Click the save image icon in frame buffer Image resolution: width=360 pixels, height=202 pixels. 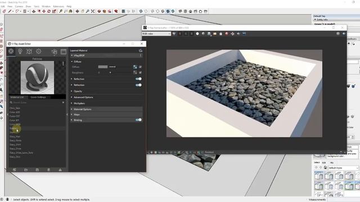pyautogui.click(x=209, y=34)
